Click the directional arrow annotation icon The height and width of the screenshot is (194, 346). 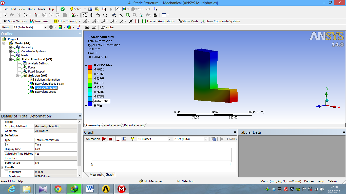click(x=130, y=21)
